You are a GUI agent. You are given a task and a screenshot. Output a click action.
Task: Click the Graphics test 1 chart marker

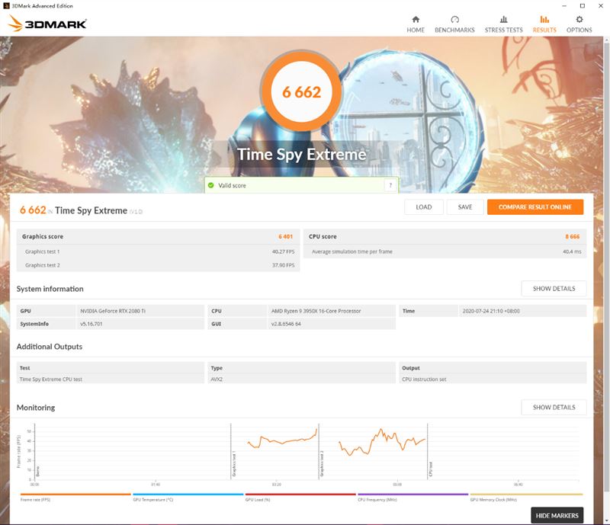tap(234, 464)
